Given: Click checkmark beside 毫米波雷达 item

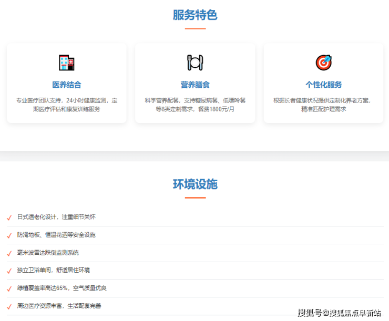Looking at the screenshot, I should click(x=9, y=253).
